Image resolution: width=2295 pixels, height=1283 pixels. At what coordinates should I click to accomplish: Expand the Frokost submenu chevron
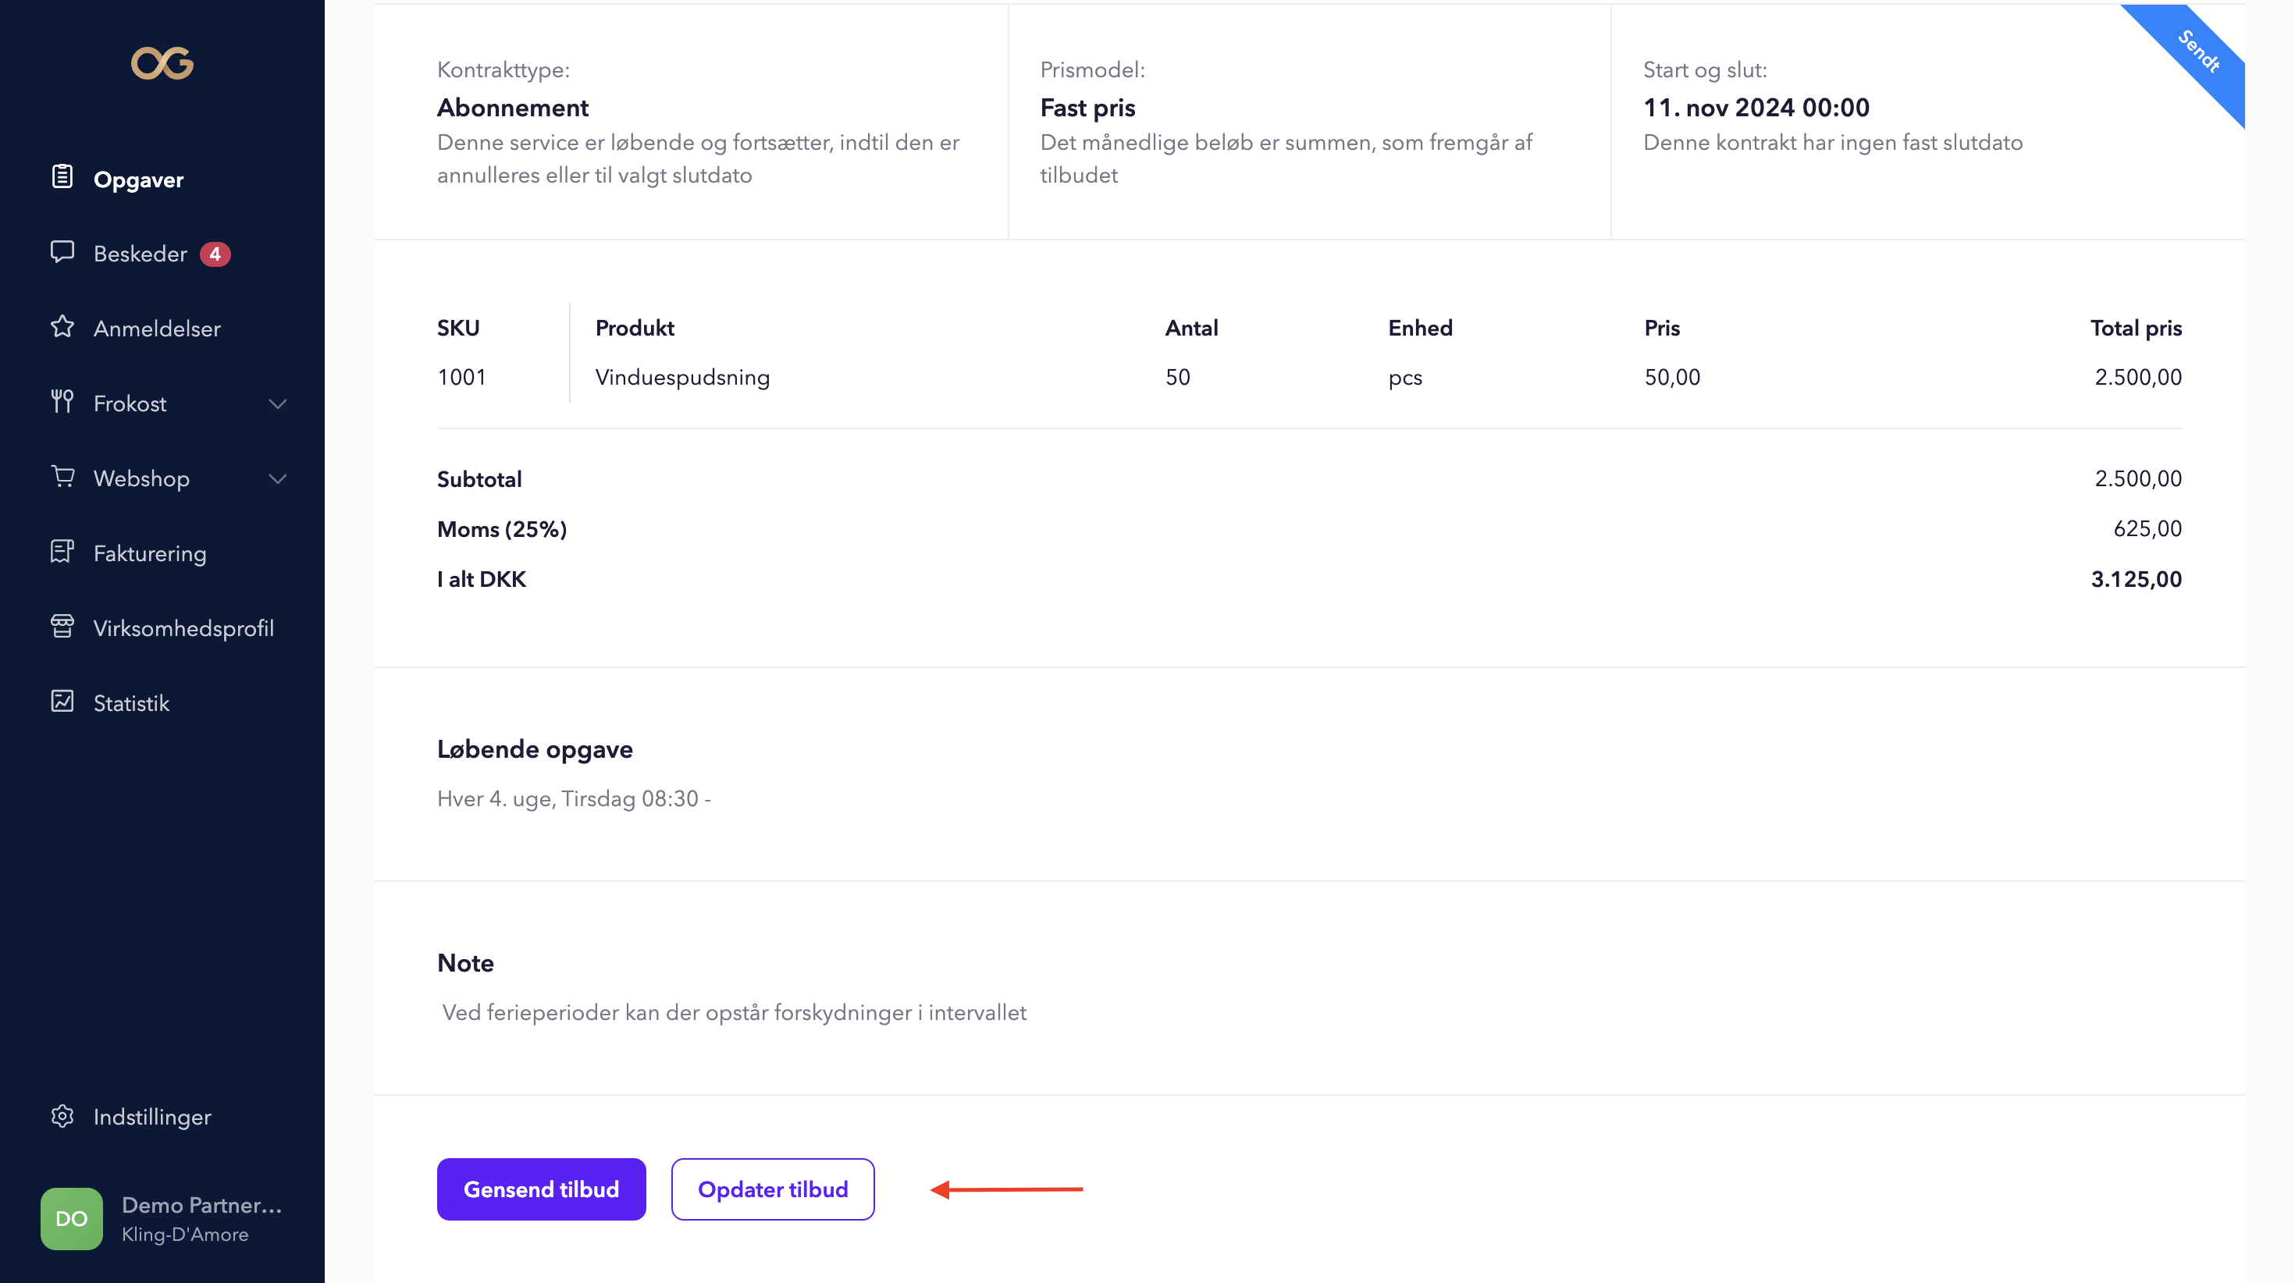click(278, 403)
